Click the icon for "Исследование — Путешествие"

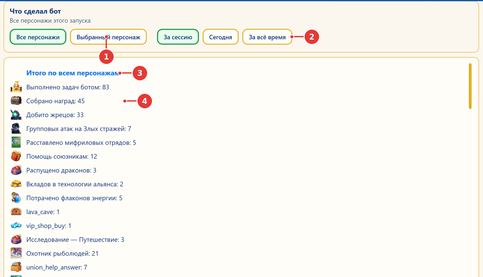pos(16,239)
